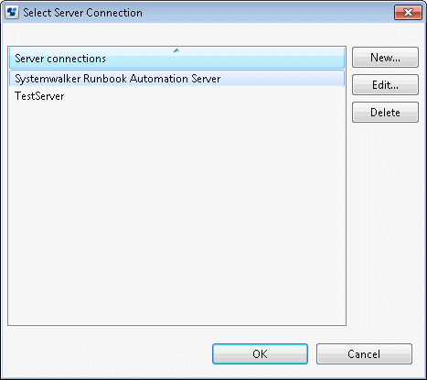Create a connection with the New... button
Screen dimensions: 427x380
385,58
